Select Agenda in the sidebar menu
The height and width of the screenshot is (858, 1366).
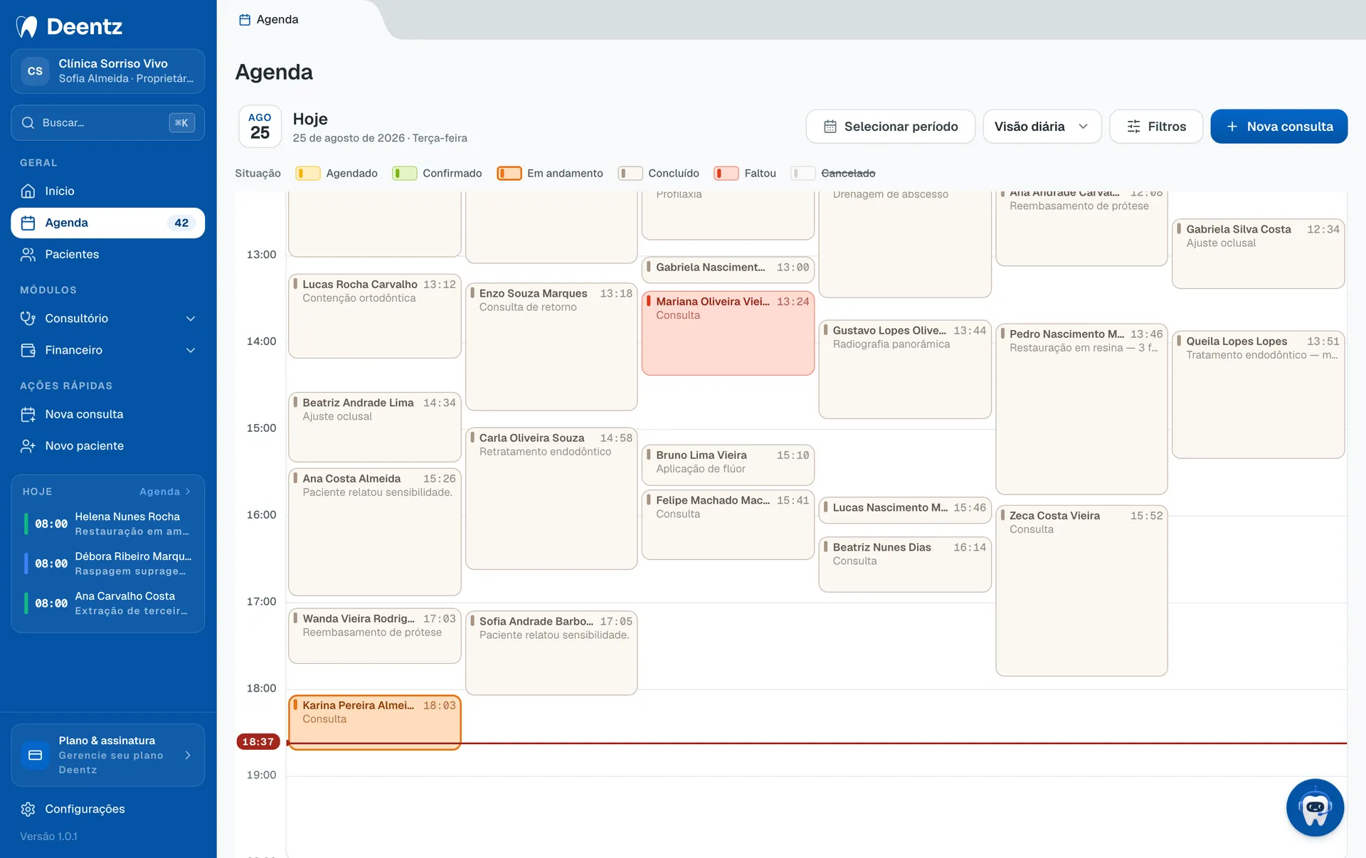[x=108, y=223]
